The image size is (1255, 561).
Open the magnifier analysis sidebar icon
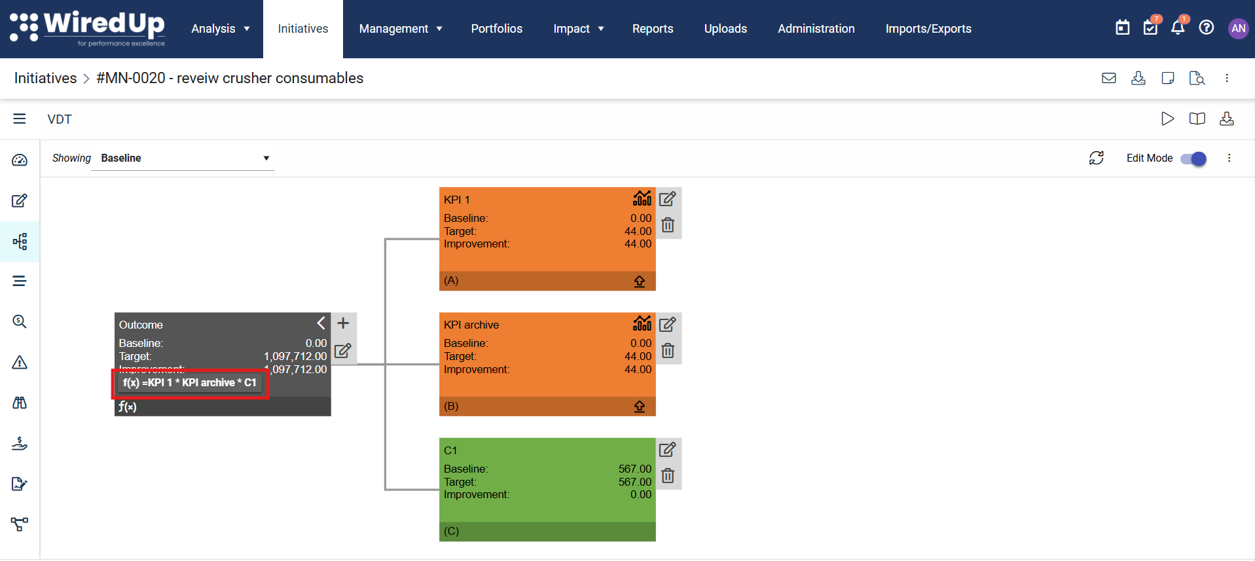pos(20,321)
